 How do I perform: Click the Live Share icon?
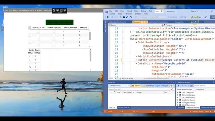[192, 17]
